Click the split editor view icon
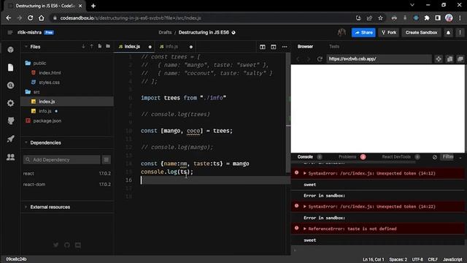This screenshot has width=467, height=263. tap(263, 47)
